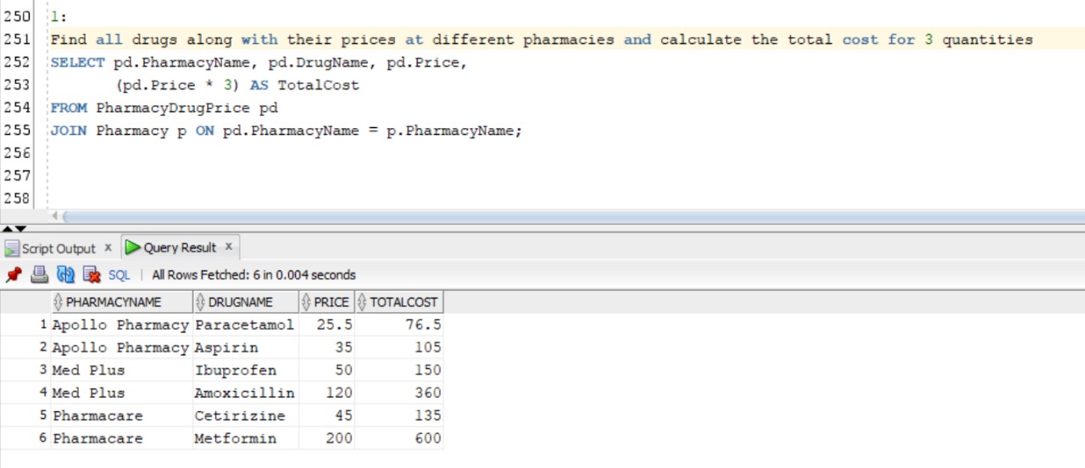
Task: Select Apollo Pharmacy in row 2
Action: point(120,348)
